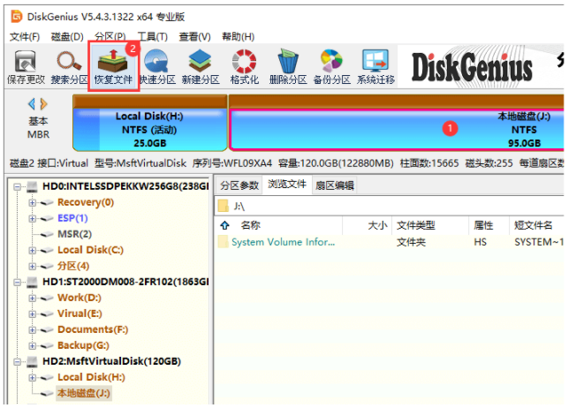Viewport: 576px width, 408px height.
Task: Click the HD0 INTEL SSD drive icon
Action: click(x=32, y=187)
